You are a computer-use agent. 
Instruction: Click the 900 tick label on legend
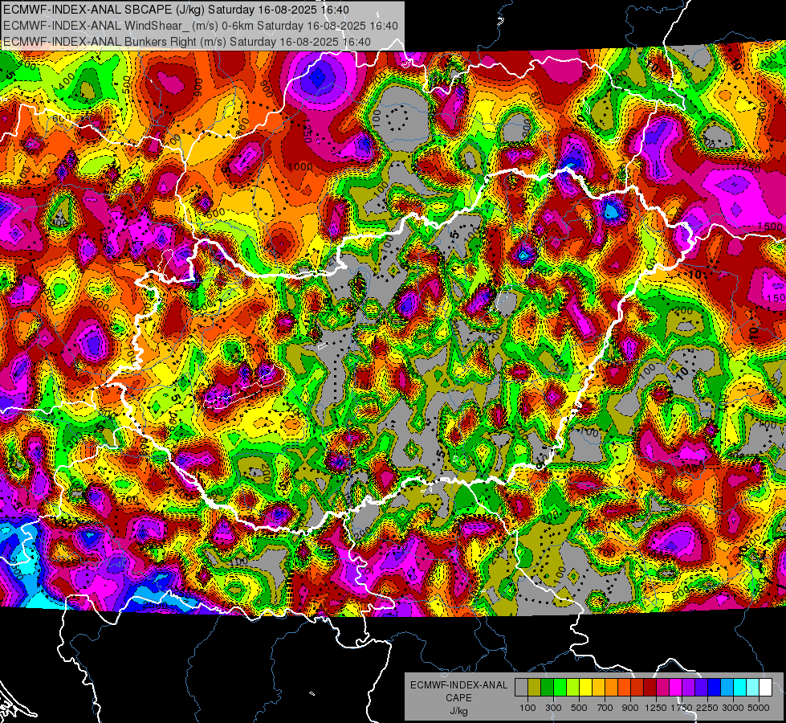630,708
